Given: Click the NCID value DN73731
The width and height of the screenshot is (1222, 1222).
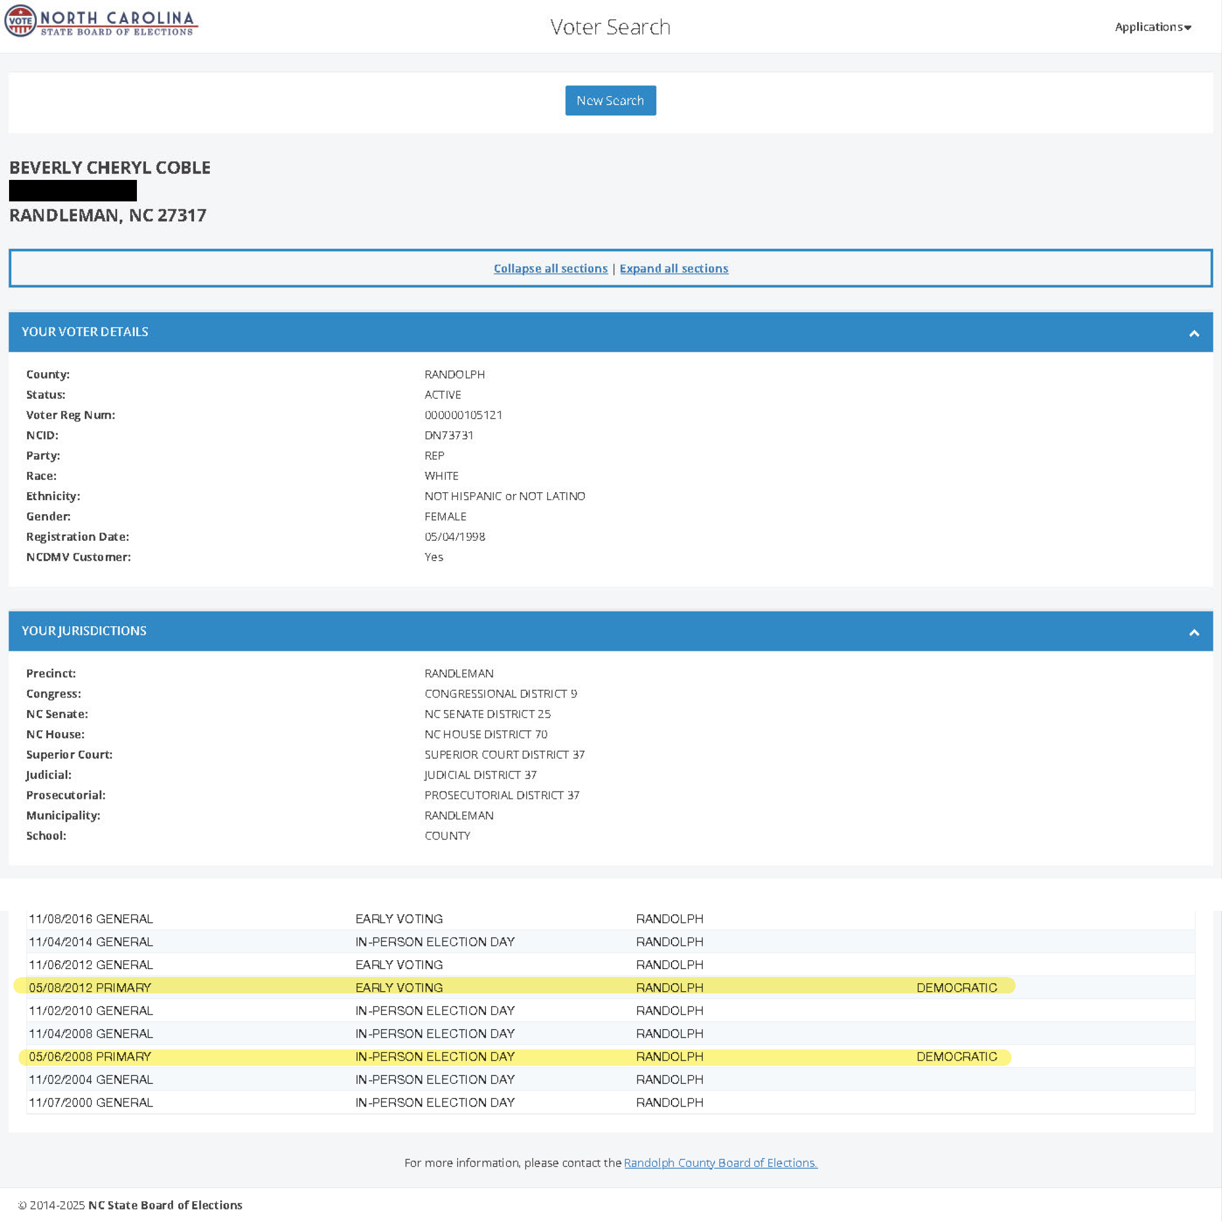Looking at the screenshot, I should (x=449, y=435).
